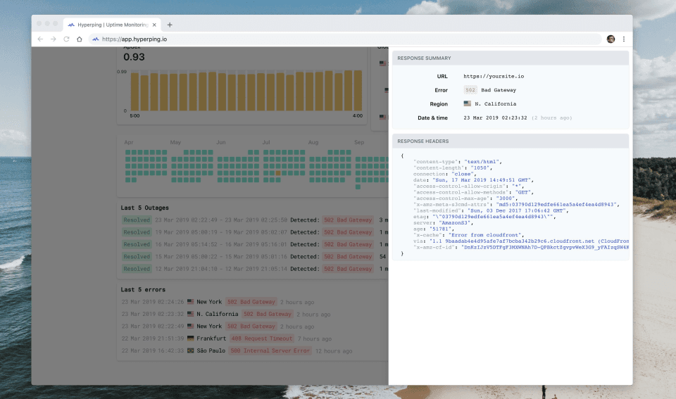676x399 pixels.
Task: Click the 500 Internal Server Error badge
Action: point(270,350)
